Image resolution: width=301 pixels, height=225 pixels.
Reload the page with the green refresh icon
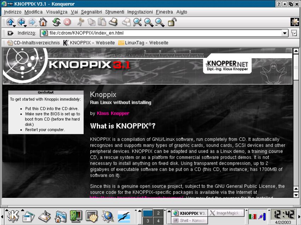coord(56,22)
